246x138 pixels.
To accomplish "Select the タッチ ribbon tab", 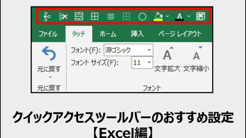I will (79, 34).
